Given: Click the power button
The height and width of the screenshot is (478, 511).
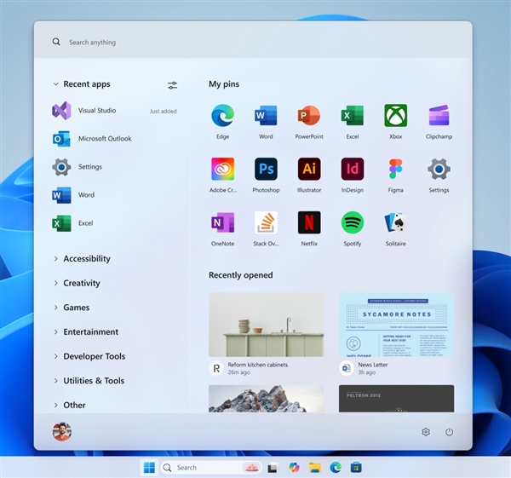Looking at the screenshot, I should pos(449,432).
